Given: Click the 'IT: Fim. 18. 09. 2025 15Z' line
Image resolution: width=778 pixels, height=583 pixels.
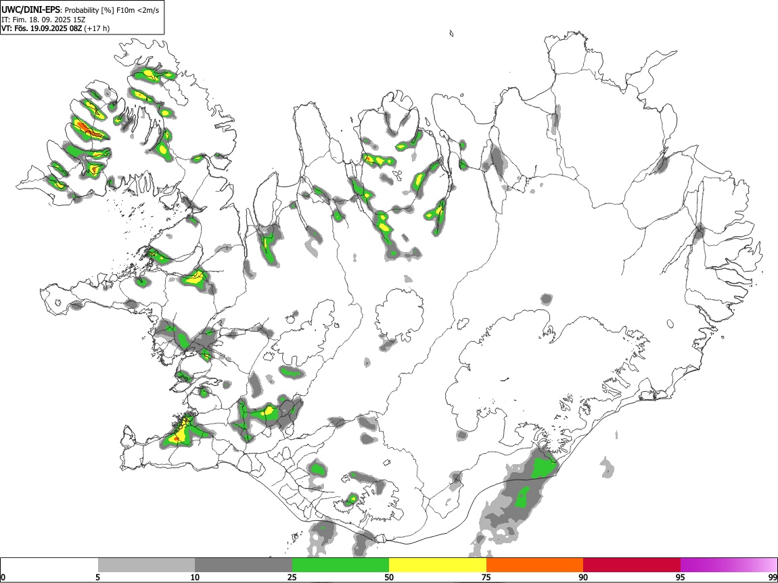Looking at the screenshot, I should (44, 20).
